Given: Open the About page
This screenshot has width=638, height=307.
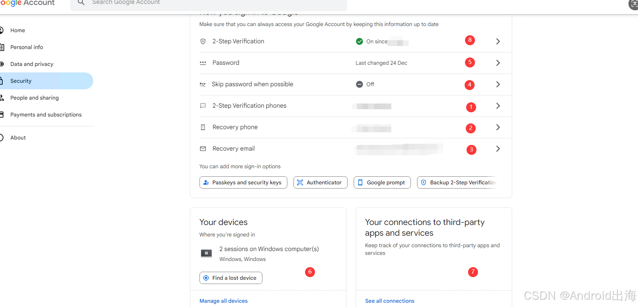Looking at the screenshot, I should coord(18,138).
